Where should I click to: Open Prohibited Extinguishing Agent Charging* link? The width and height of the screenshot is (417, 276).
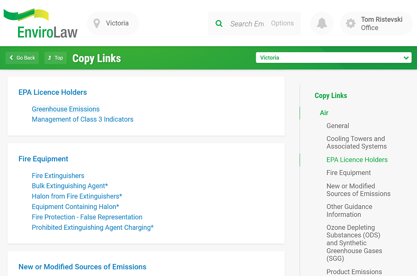[x=93, y=227]
